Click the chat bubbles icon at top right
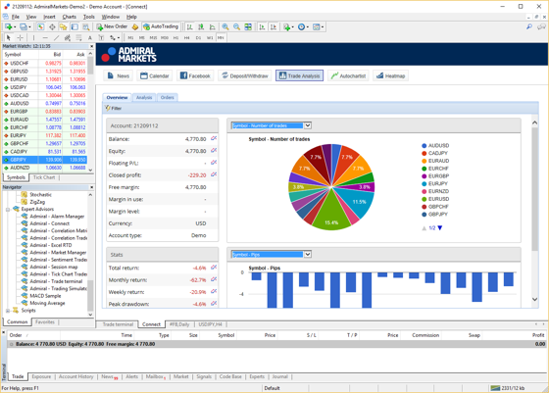Viewport: 549px width, 393px height. [x=541, y=26]
